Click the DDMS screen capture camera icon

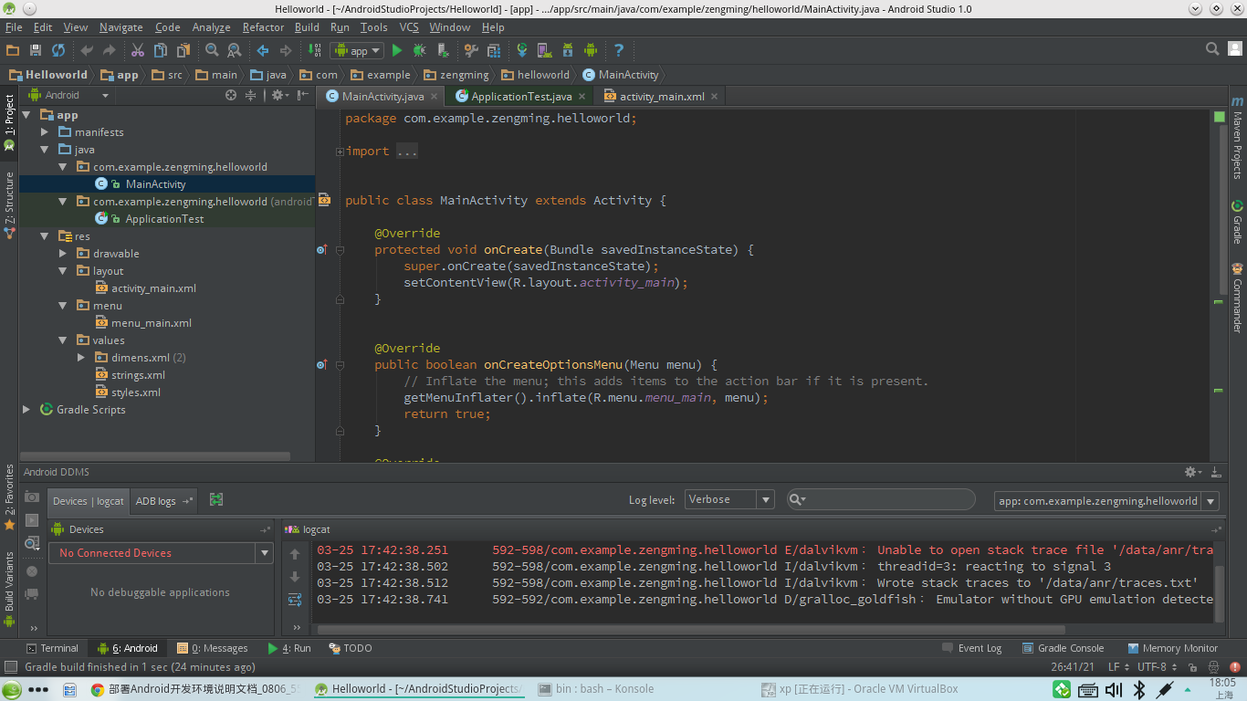32,497
